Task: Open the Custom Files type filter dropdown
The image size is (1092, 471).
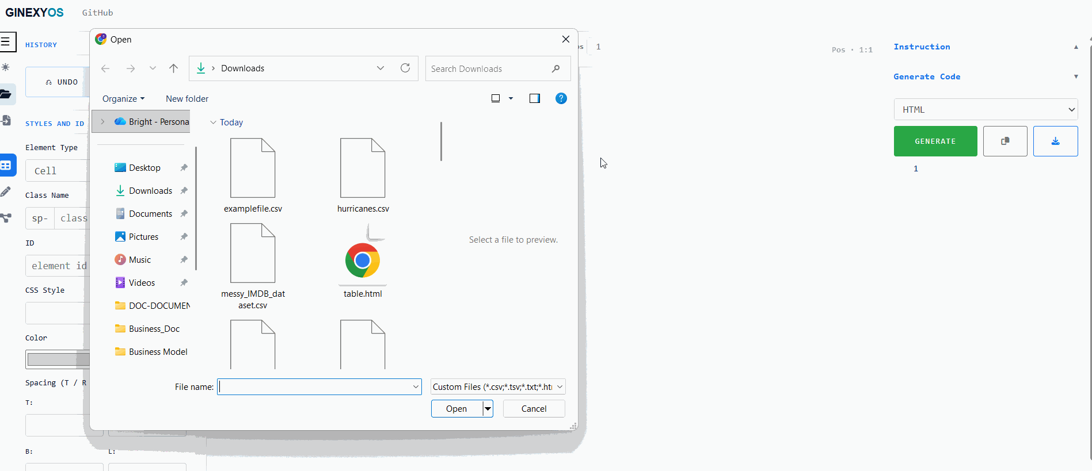Action: tap(498, 386)
